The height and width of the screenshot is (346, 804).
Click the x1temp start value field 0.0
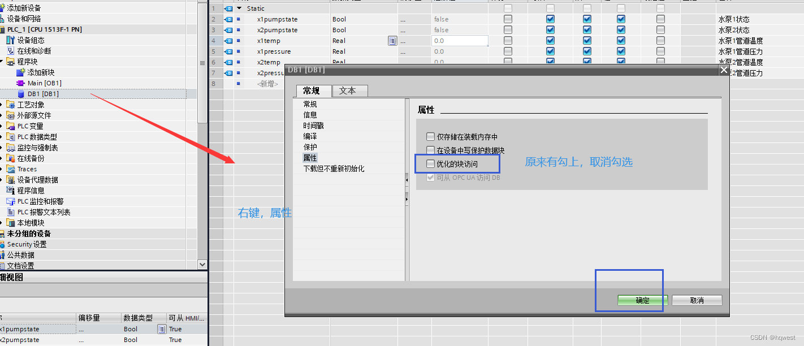tap(460, 41)
